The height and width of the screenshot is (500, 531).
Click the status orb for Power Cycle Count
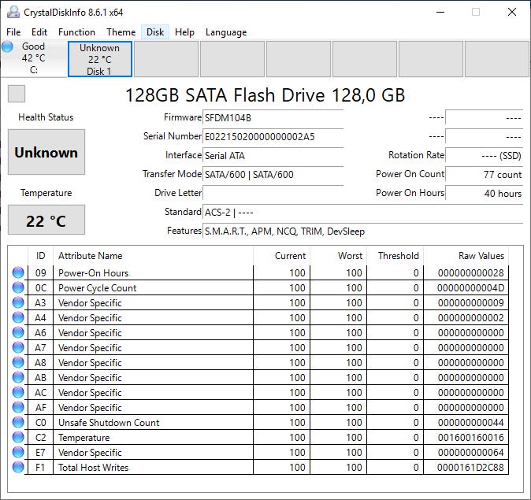[18, 288]
